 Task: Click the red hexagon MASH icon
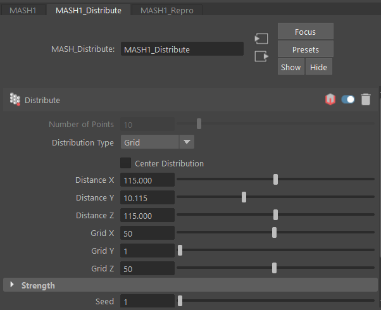[330, 99]
